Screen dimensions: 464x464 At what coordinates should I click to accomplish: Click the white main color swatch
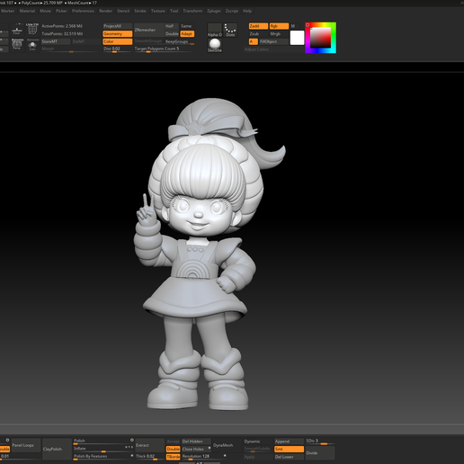(x=297, y=38)
